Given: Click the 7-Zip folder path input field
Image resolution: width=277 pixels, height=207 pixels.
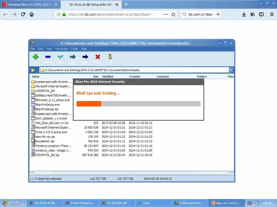Looking at the screenshot, I should click(134, 70).
